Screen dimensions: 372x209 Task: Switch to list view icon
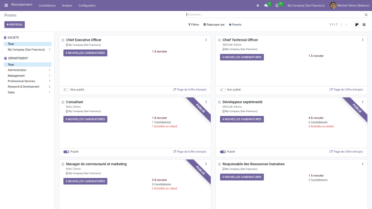[x=364, y=25]
